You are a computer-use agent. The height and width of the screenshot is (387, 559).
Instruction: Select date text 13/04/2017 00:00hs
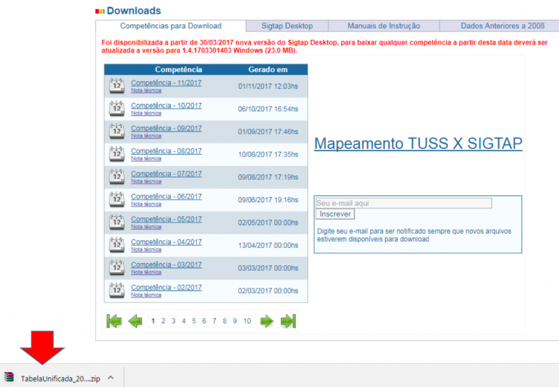click(x=268, y=245)
